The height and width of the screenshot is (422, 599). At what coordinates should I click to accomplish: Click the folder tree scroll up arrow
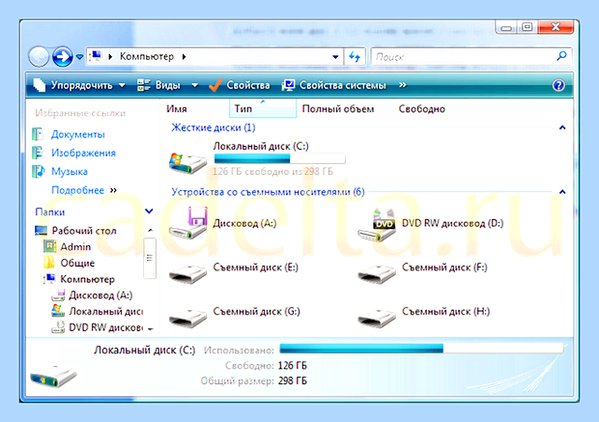[150, 230]
